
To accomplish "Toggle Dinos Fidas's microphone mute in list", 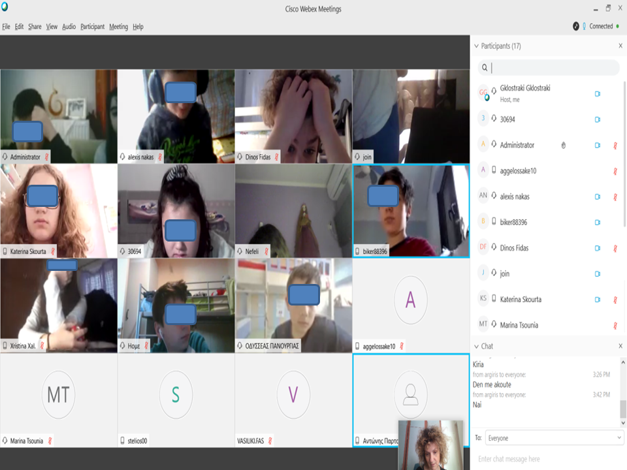I will pyautogui.click(x=615, y=248).
